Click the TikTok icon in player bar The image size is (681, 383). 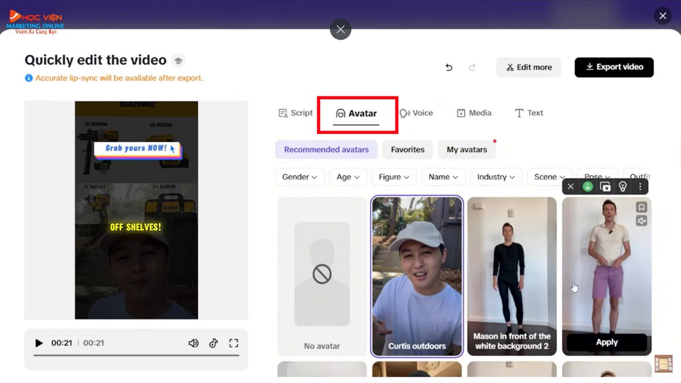point(213,343)
